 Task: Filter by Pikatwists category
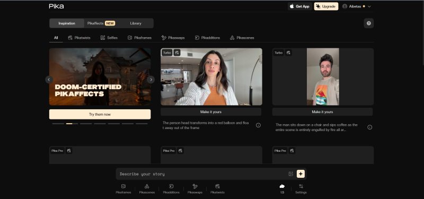[79, 38]
